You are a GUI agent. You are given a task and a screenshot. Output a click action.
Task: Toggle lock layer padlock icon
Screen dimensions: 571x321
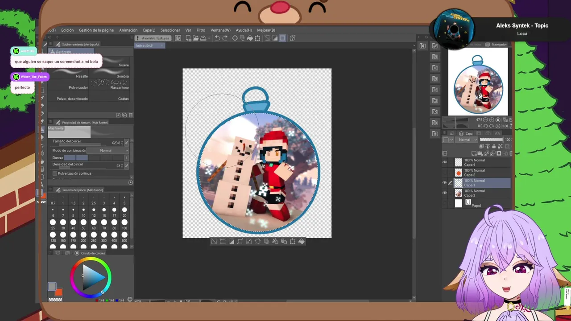point(494,146)
